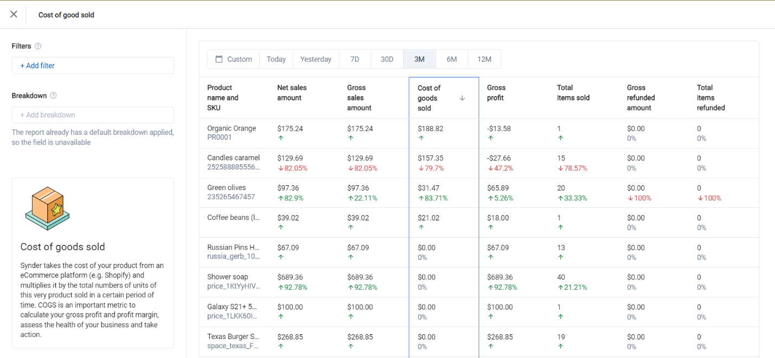Image resolution: width=775 pixels, height=358 pixels.
Task: Click the calendar icon in Custom date button
Action: coord(219,59)
